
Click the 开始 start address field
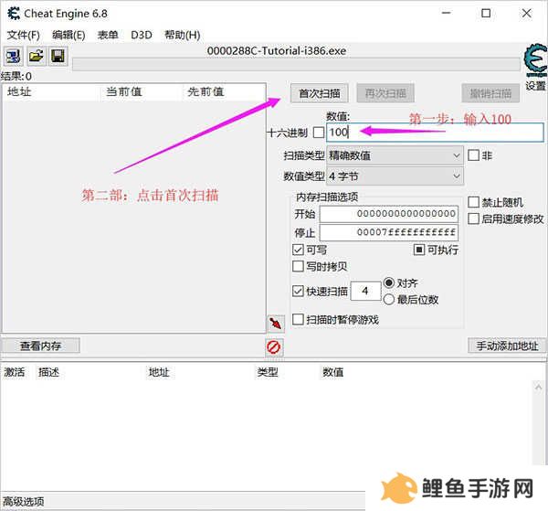coord(389,214)
